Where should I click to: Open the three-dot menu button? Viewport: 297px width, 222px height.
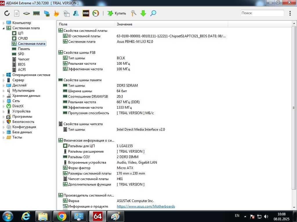click(x=290, y=13)
